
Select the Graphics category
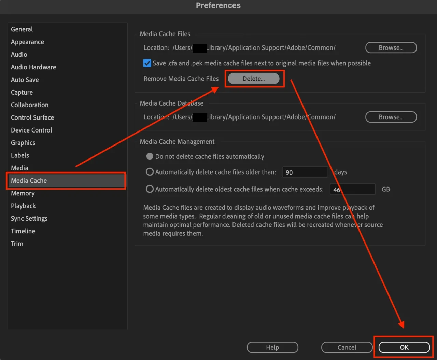click(23, 143)
